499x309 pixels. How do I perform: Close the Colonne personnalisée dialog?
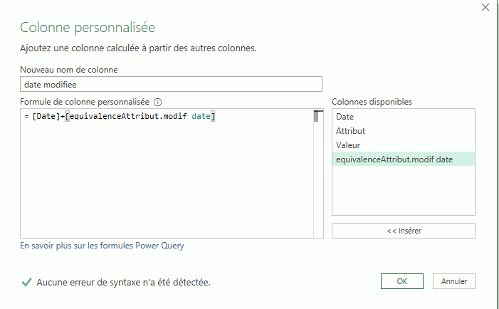485,8
